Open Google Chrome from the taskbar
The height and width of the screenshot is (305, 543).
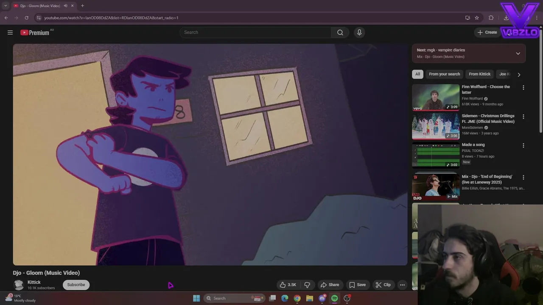point(297,298)
